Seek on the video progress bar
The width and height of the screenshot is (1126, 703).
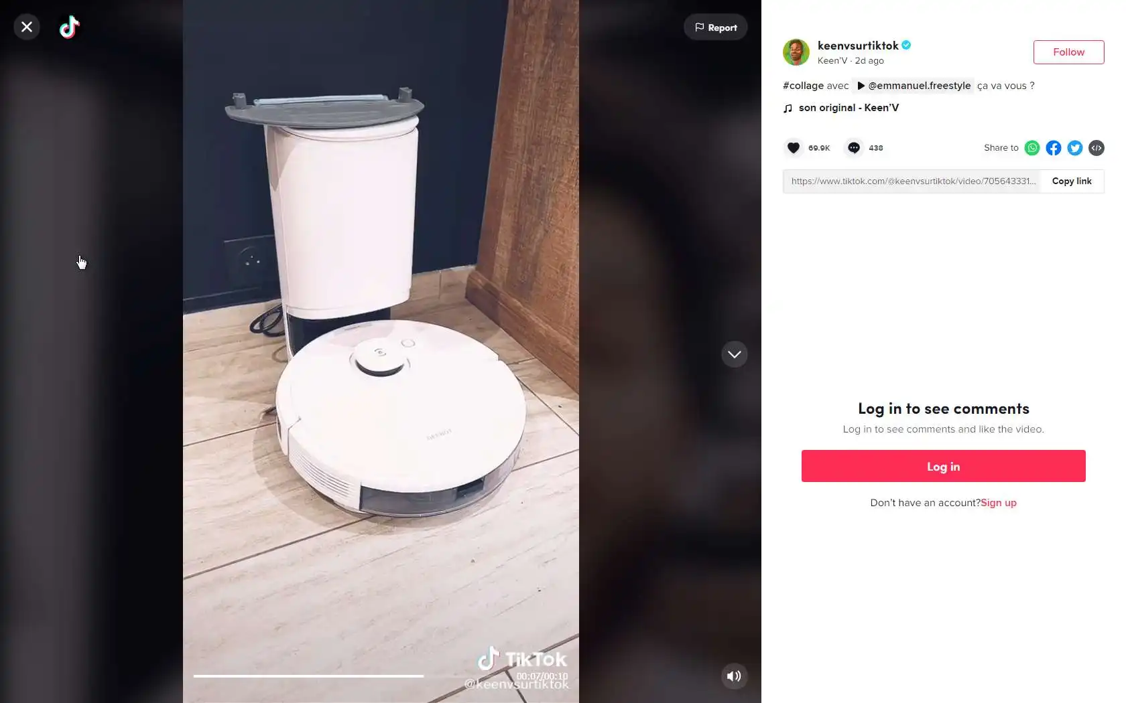(x=381, y=676)
